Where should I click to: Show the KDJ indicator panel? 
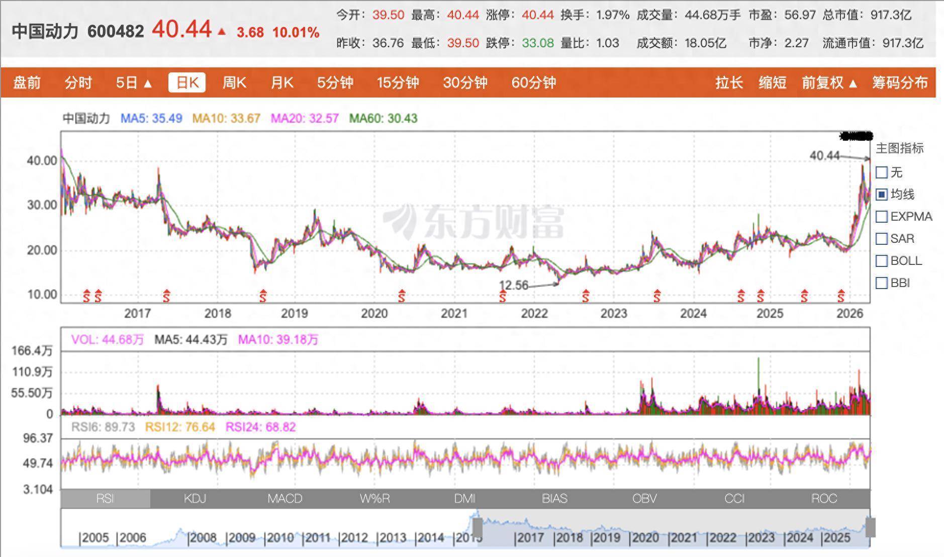(x=195, y=499)
